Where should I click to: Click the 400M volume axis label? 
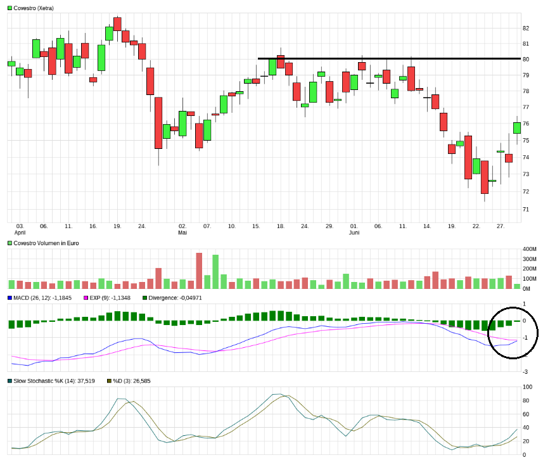tap(529, 249)
